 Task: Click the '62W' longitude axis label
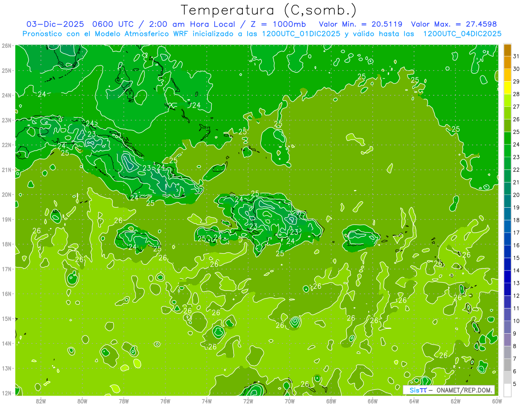(x=455, y=401)
